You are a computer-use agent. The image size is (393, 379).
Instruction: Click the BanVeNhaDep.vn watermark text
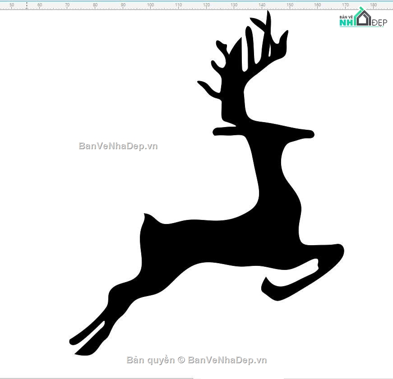click(118, 146)
